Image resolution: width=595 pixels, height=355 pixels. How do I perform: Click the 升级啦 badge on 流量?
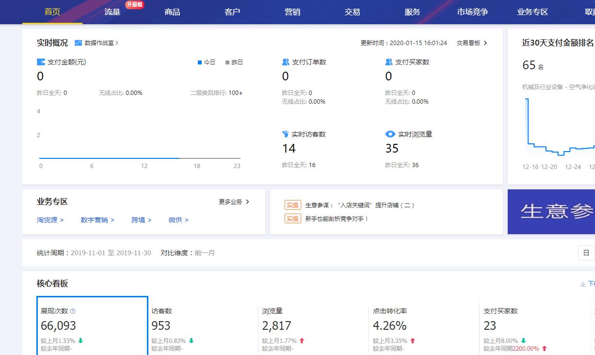(x=134, y=5)
